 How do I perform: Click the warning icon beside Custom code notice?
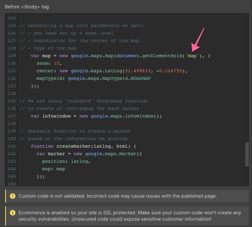pyautogui.click(x=13, y=196)
